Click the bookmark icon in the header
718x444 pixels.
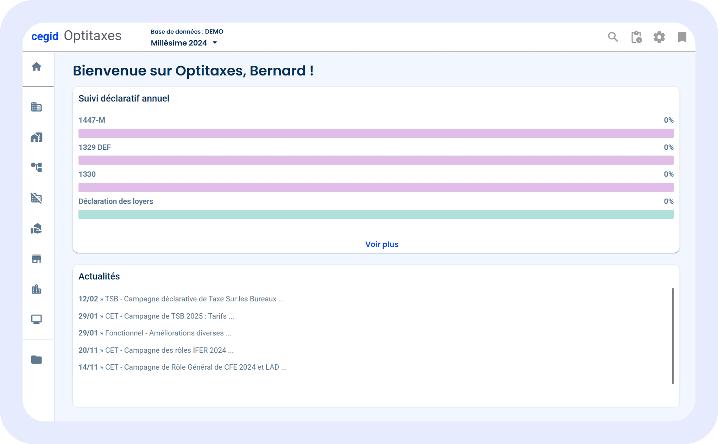682,37
